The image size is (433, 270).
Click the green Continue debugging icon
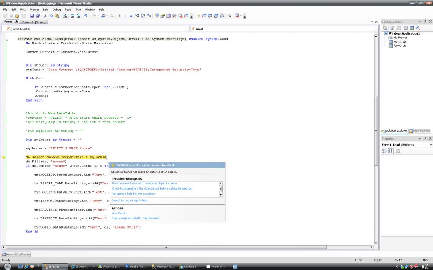[x=120, y=16]
